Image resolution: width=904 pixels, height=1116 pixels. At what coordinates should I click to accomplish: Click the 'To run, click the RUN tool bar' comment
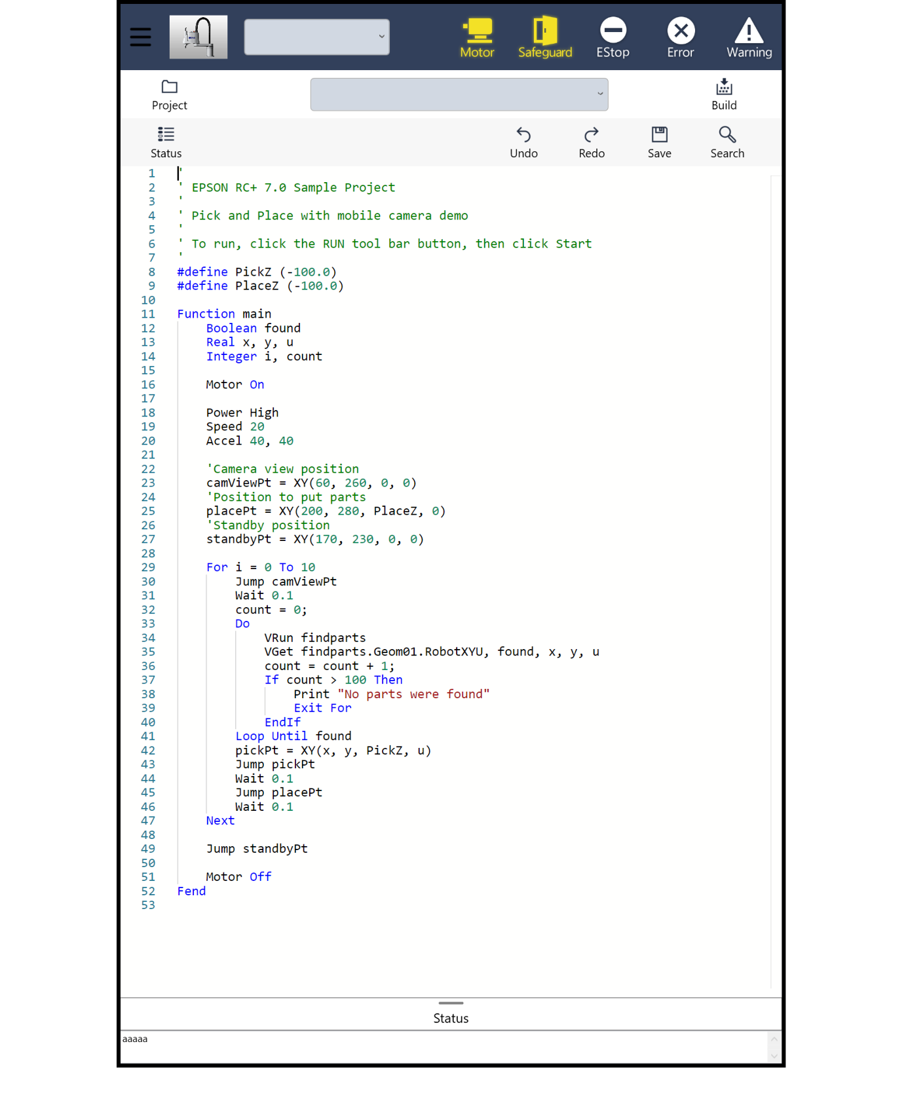392,244
